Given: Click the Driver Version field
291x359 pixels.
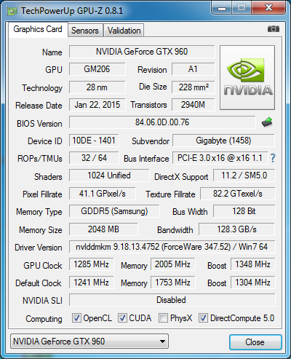Looking at the screenshot, I should 172,247.
